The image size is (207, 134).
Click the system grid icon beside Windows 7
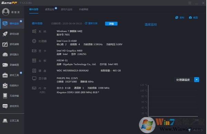[x=34, y=31]
